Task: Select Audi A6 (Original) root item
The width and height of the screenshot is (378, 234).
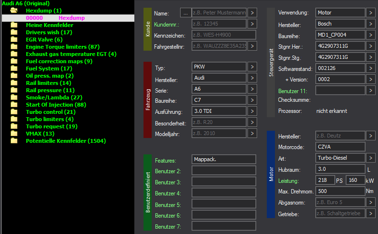Action: click(26, 3)
